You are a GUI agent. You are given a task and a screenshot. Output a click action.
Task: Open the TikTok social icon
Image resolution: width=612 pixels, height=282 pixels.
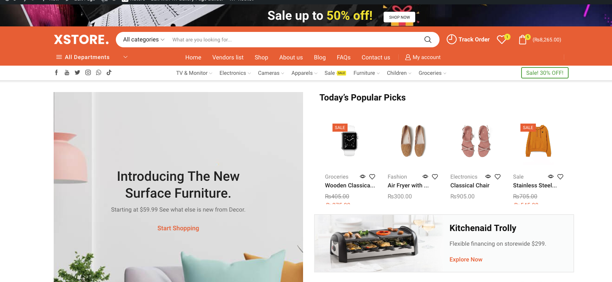pyautogui.click(x=109, y=73)
